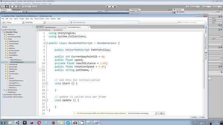
Task: Open the Layout dropdown in Unity
Action: [217, 7]
